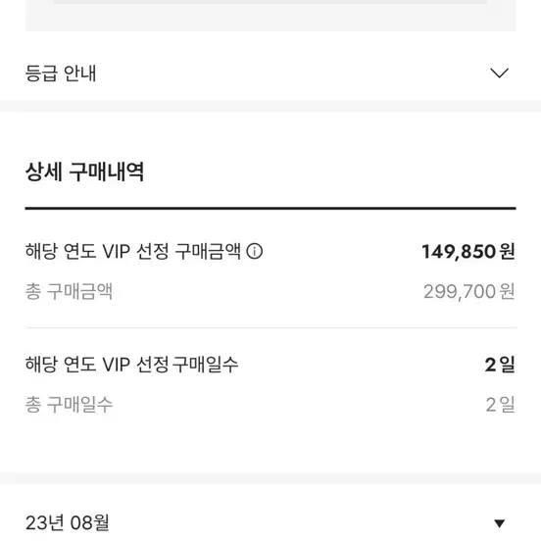This screenshot has width=541, height=541.
Task: Select the 해당 연도 VIP 선정 구매일수 label
Action: [x=131, y=365]
